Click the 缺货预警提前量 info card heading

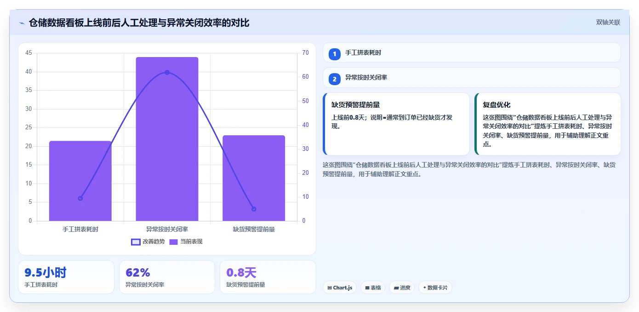point(355,105)
